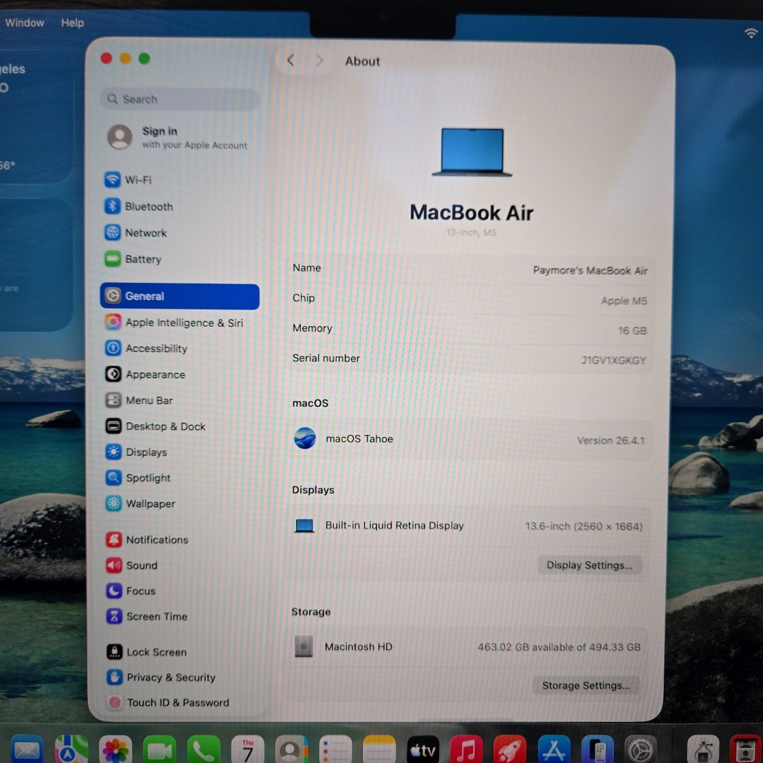Viewport: 763px width, 763px height.
Task: Select Wallpaper in the sidebar
Action: [x=140, y=504]
